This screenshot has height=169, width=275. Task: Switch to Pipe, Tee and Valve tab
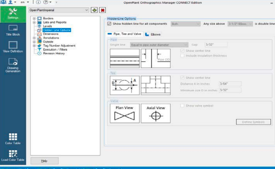tap(125, 34)
